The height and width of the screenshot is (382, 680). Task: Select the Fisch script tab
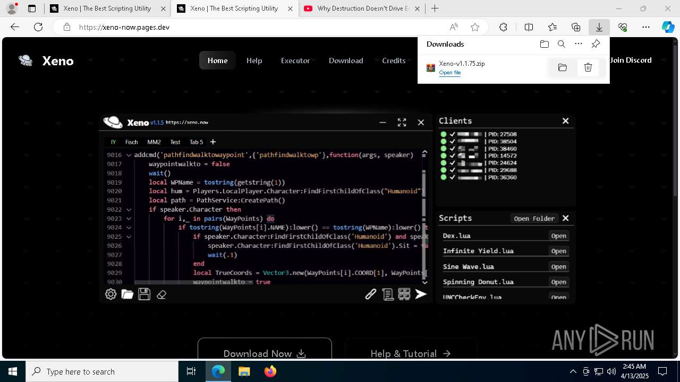(131, 142)
